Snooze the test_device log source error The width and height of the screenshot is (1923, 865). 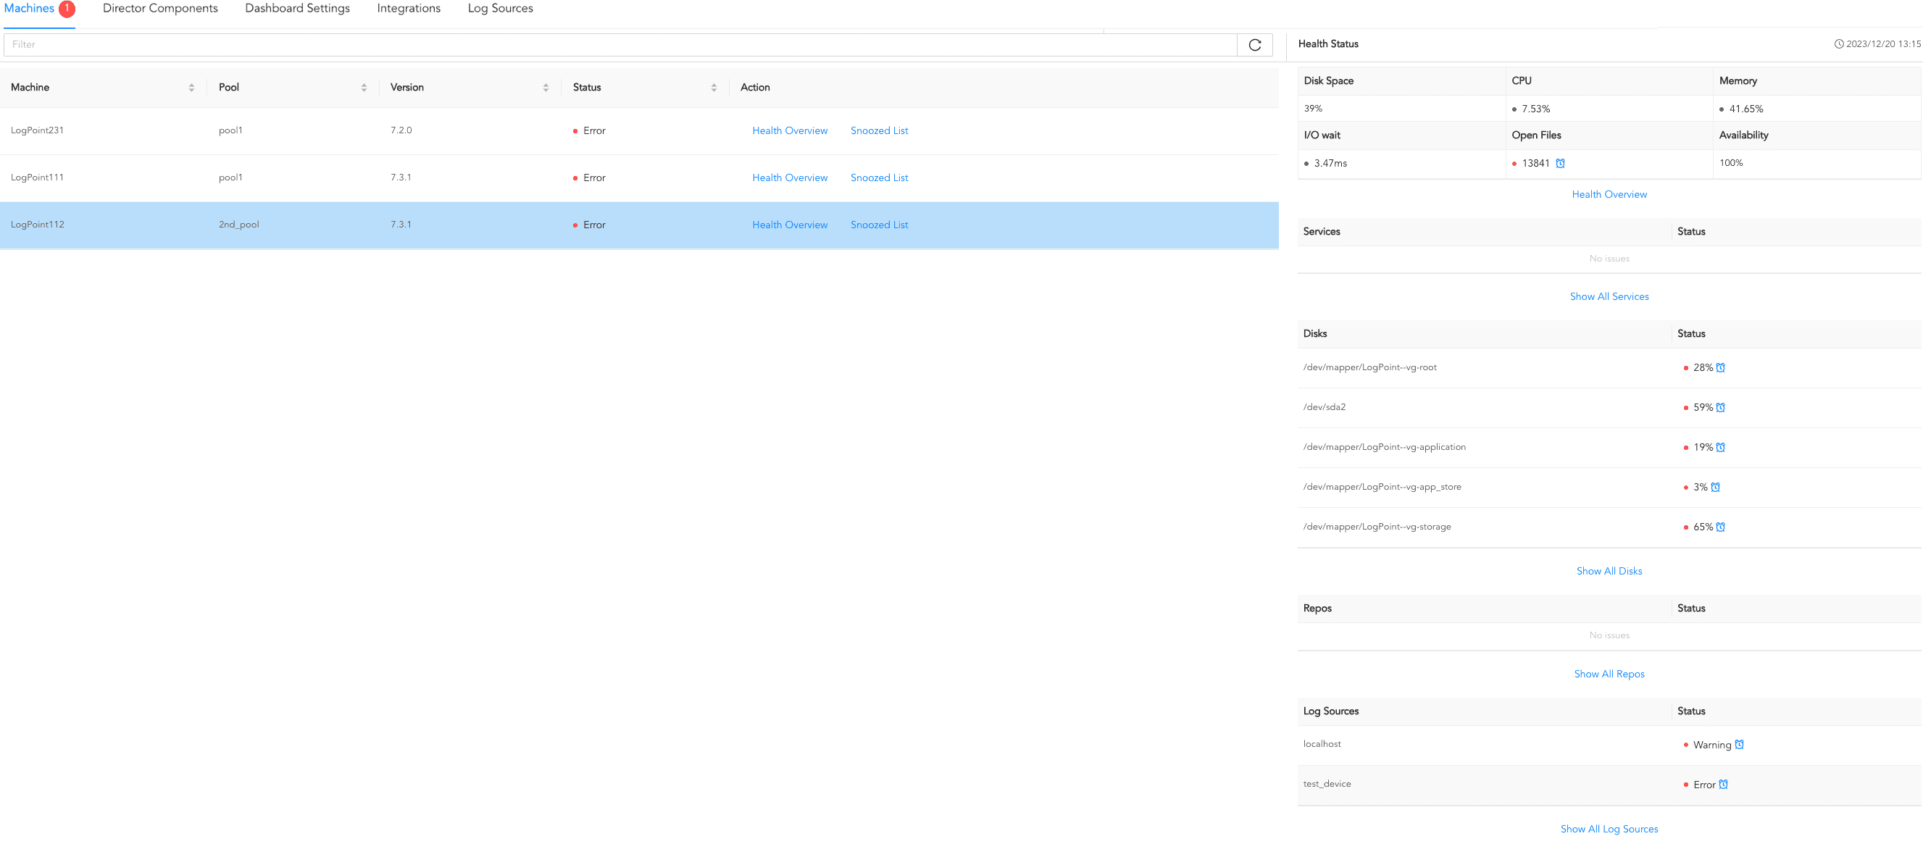pyautogui.click(x=1724, y=785)
